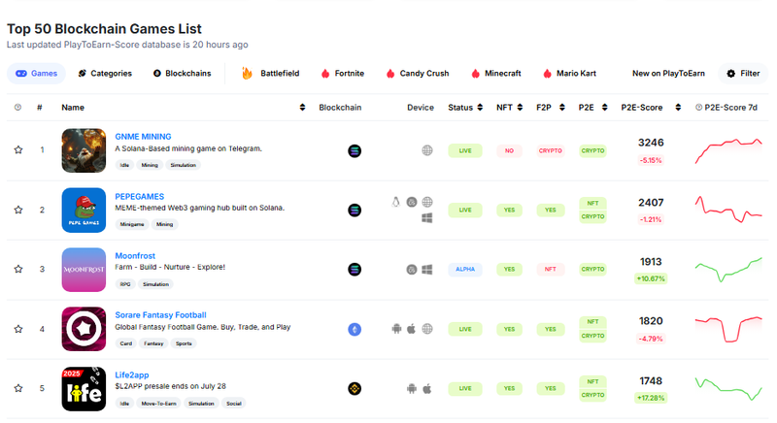This screenshot has height=423, width=777.
Task: Click the Windows device icon on Moonfrost row
Action: (x=427, y=269)
